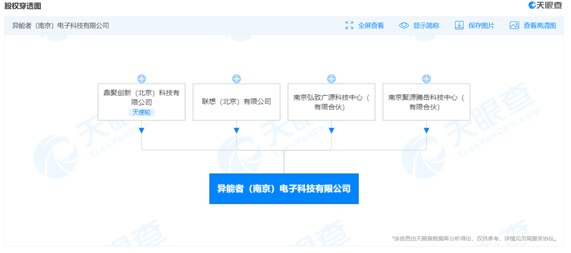Click the blue arrow below 南京聚源腾岳 node

(426, 131)
